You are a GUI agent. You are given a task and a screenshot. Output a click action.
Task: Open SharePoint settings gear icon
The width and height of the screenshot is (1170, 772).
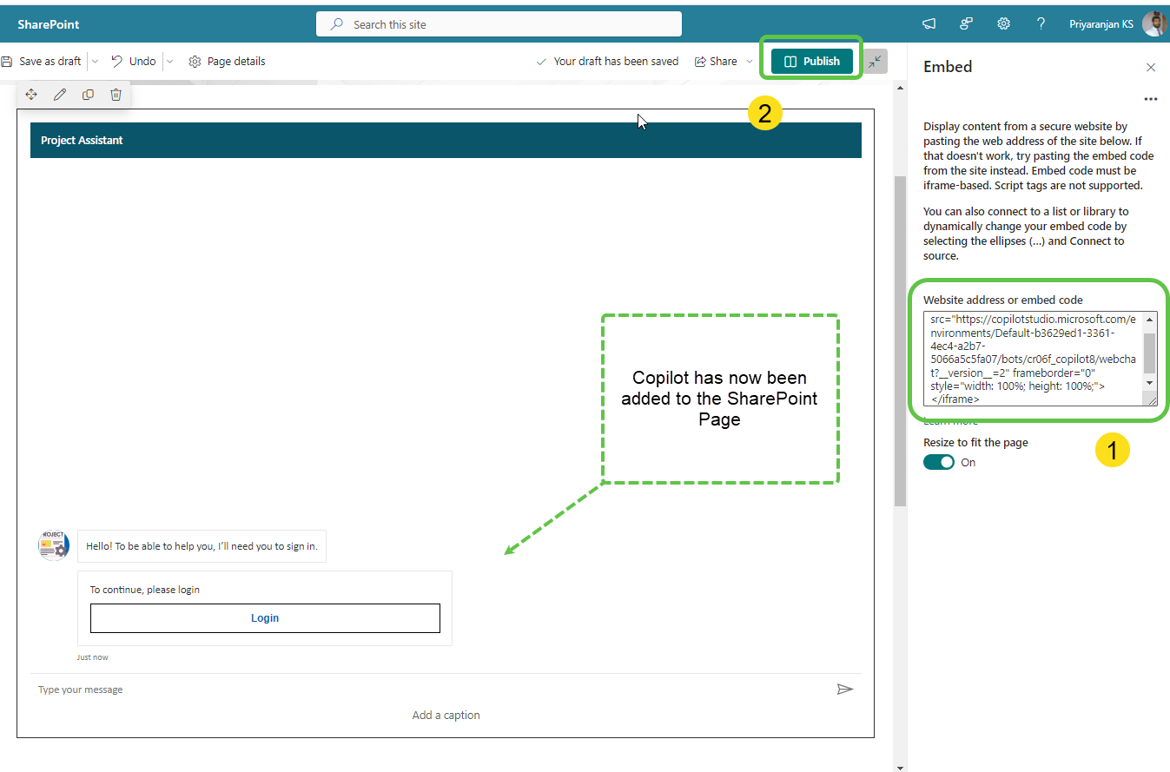[1003, 24]
